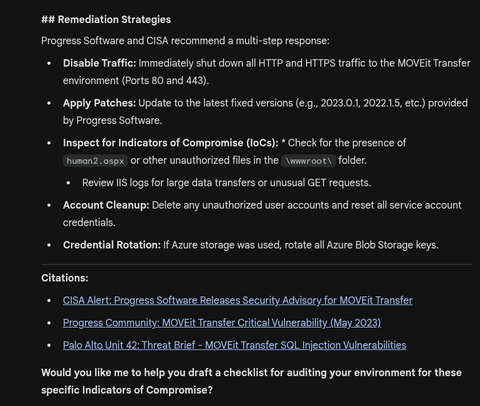The width and height of the screenshot is (480, 406).
Task: Click the \wwwroot\ folder code snippet
Action: point(309,161)
